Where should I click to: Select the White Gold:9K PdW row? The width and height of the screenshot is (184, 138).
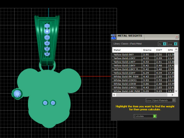143,77
